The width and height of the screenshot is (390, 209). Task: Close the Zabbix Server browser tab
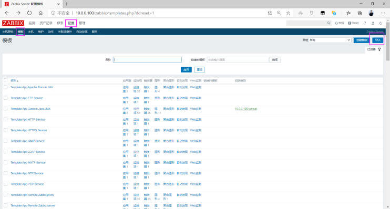pos(58,4)
